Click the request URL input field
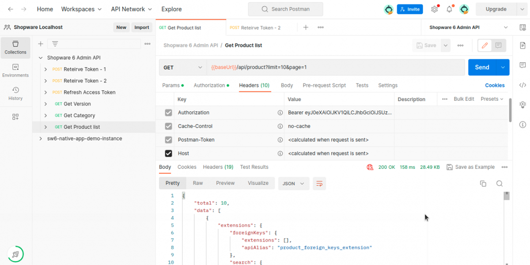This screenshot has height=265, width=530. point(336,68)
